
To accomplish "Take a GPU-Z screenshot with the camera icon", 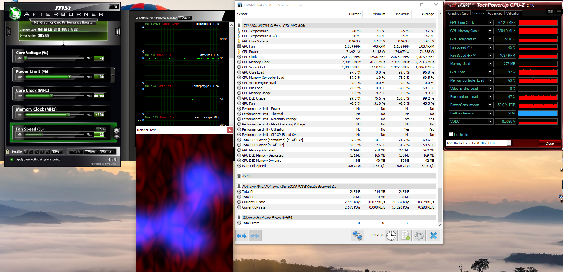I will [x=550, y=12].
